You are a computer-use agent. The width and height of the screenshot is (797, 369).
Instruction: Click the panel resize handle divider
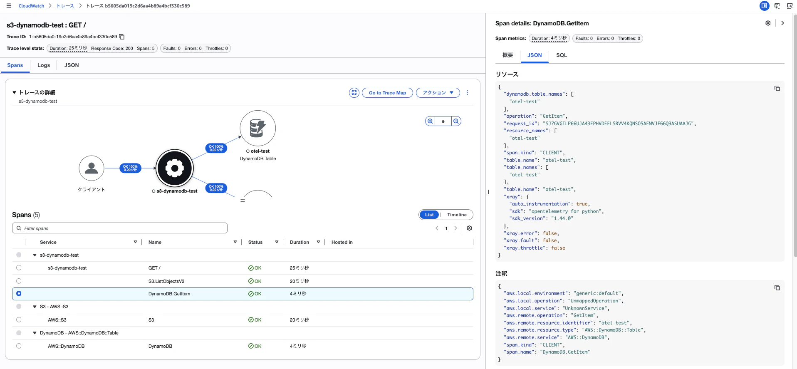pyautogui.click(x=488, y=192)
